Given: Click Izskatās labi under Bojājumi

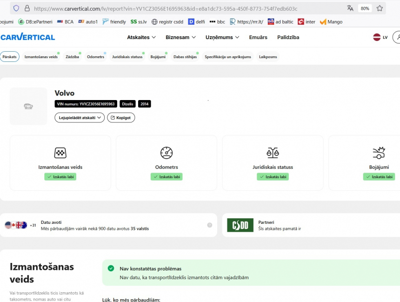Looking at the screenshot, I should 379,177.
